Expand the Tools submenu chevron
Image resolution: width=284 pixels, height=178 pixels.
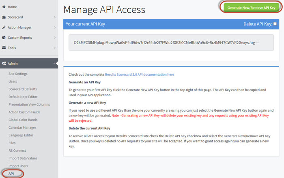point(55,48)
